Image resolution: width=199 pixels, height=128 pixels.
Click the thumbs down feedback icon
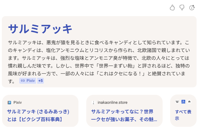click(182, 8)
